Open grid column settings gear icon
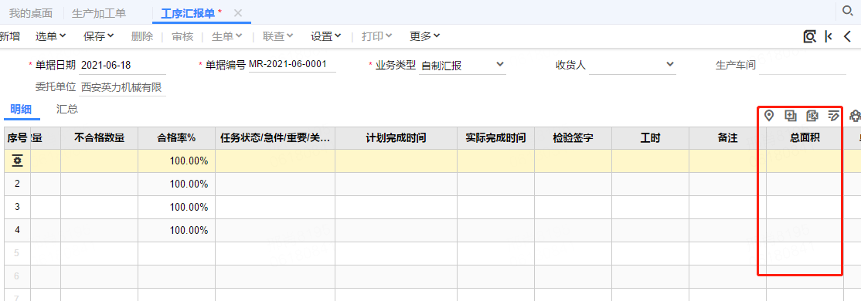This screenshot has width=861, height=301. tap(855, 116)
